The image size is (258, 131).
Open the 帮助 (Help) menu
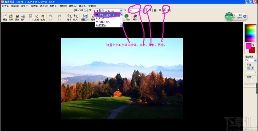pyautogui.click(x=92, y=6)
